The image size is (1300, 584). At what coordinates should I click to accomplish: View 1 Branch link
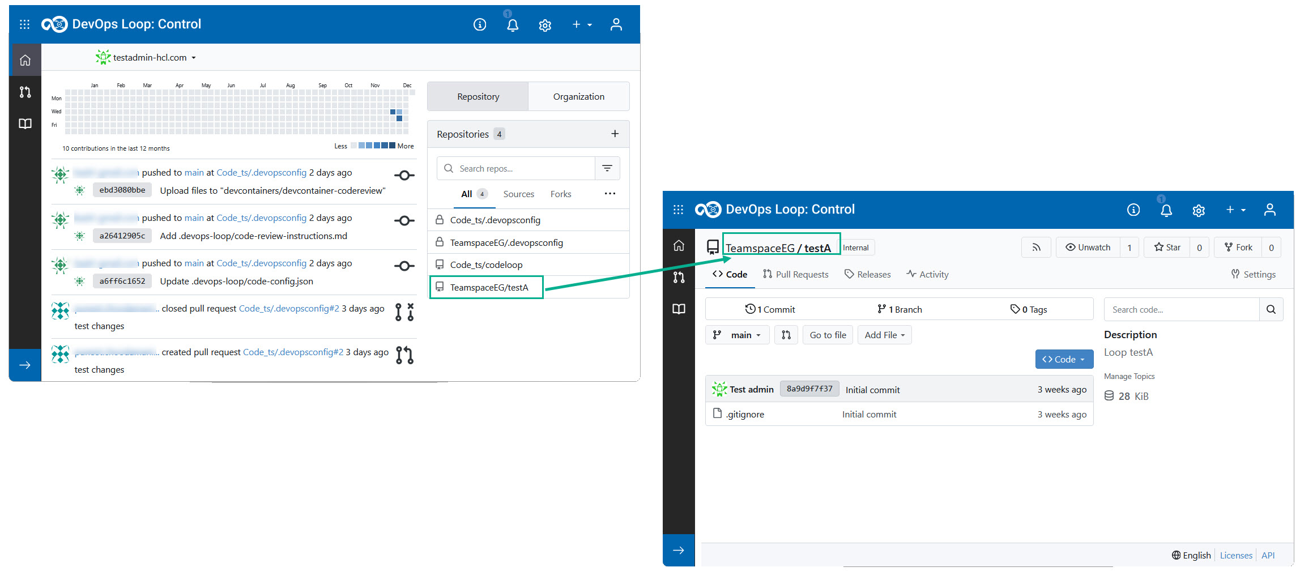point(900,309)
